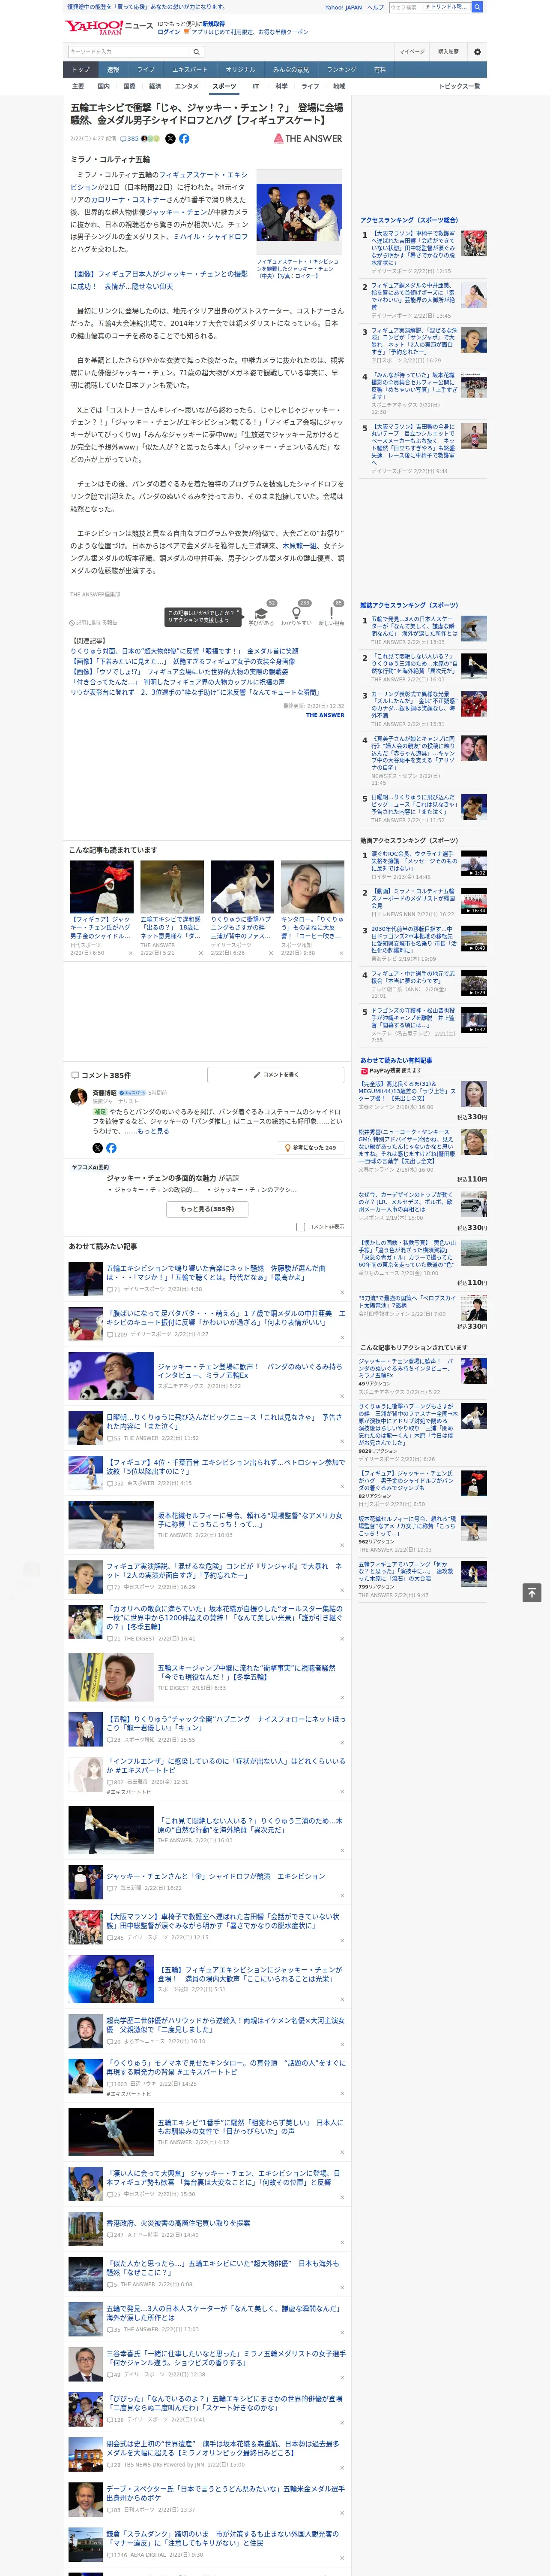Toggle コメント非表示 checkbox
Image resolution: width=550 pixels, height=2576 pixels.
pyautogui.click(x=300, y=1227)
